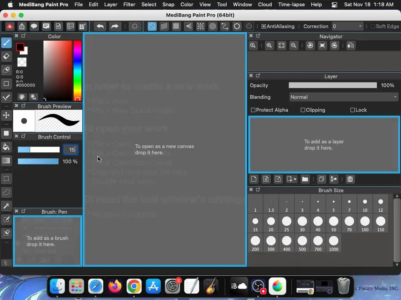The height and width of the screenshot is (300, 401).
Task: Click the Redo arrow button
Action: click(115, 26)
